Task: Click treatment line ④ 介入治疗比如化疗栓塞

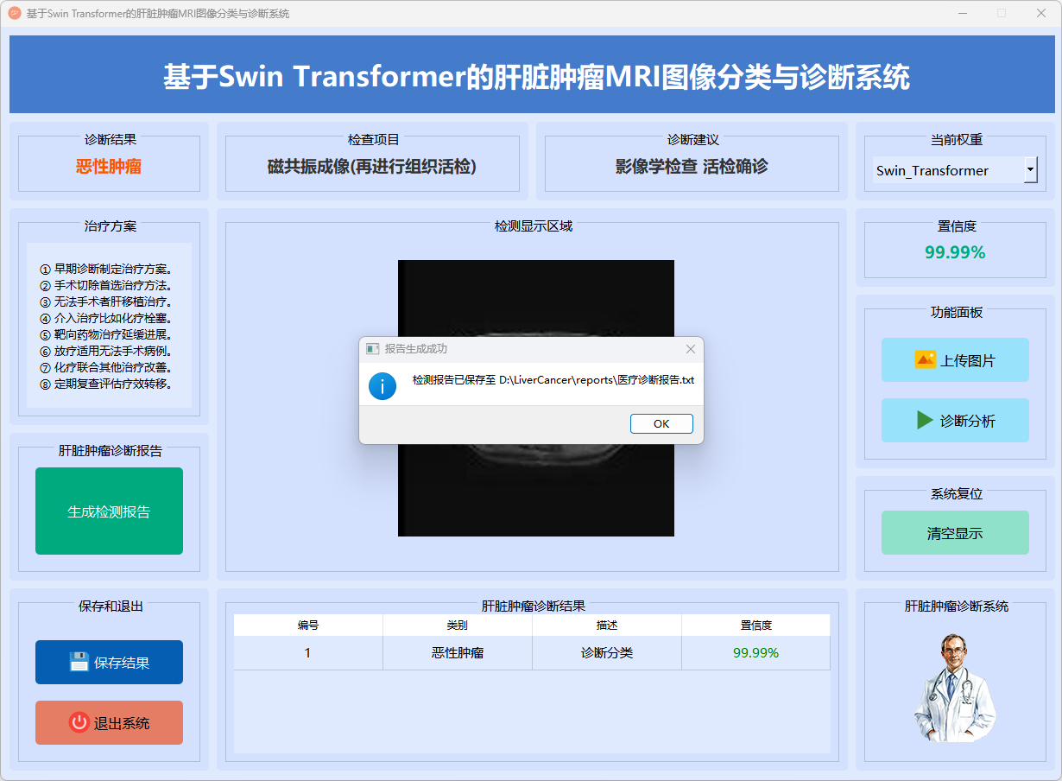Action: pyautogui.click(x=106, y=318)
